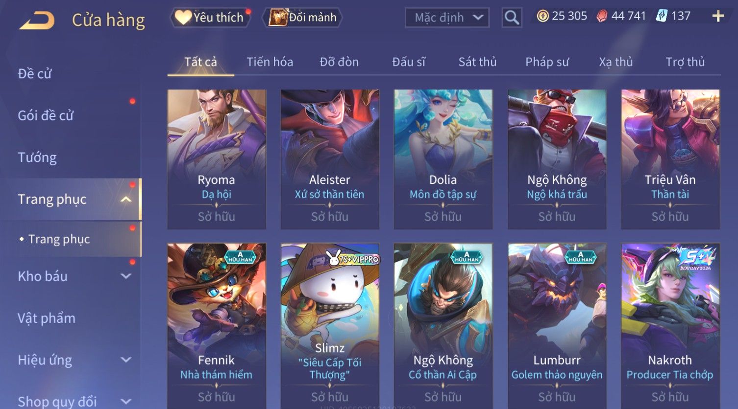
Task: Tap the plus icon to add currency
Action: (718, 16)
